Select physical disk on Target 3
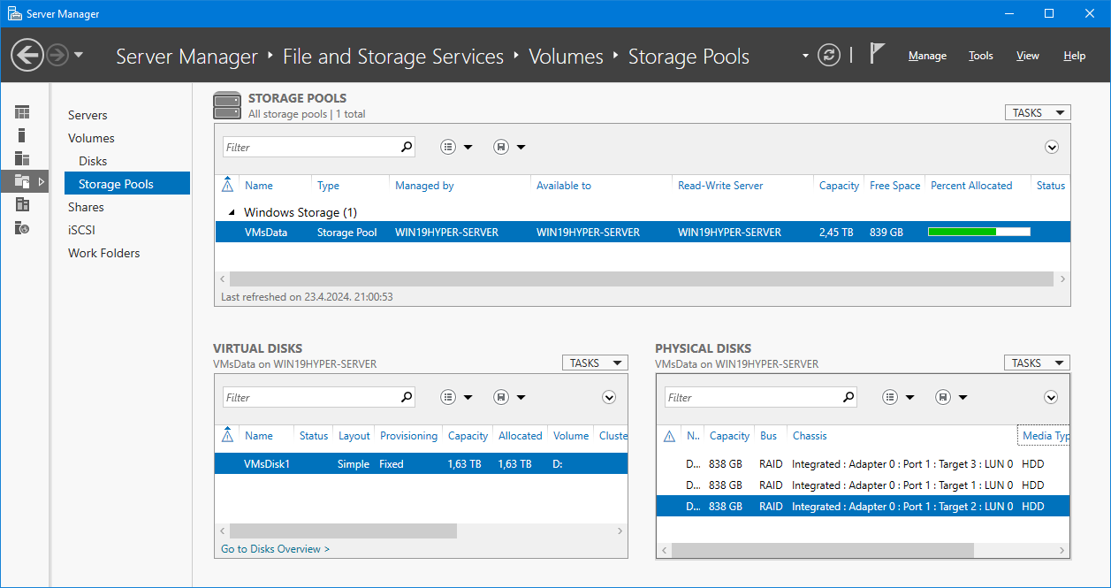The height and width of the screenshot is (588, 1111). [x=863, y=463]
